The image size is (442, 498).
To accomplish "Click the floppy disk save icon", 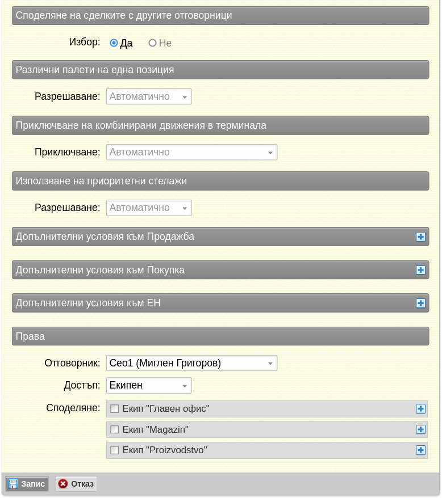I will coord(13,484).
